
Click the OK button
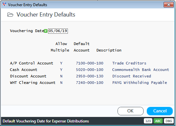click(x=131, y=111)
